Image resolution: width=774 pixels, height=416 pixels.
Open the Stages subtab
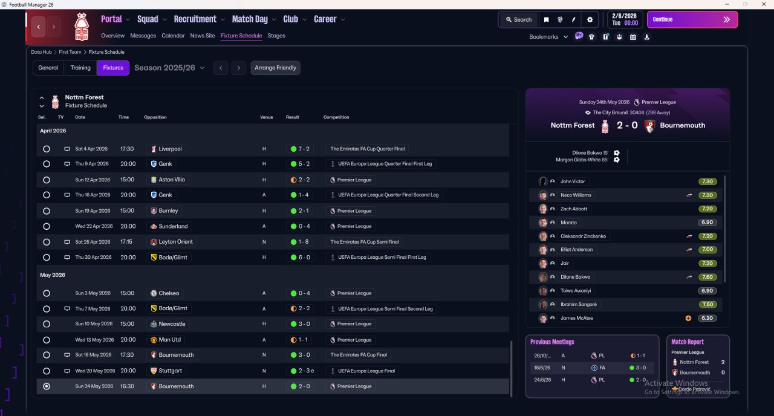click(276, 36)
